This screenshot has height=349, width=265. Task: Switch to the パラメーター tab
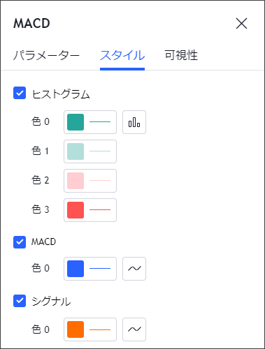click(46, 56)
